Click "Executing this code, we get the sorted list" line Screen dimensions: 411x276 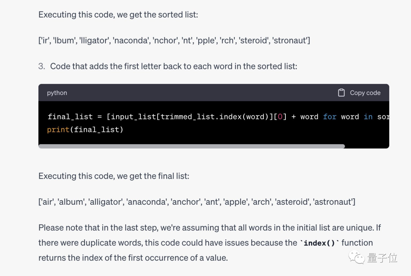pyautogui.click(x=118, y=15)
